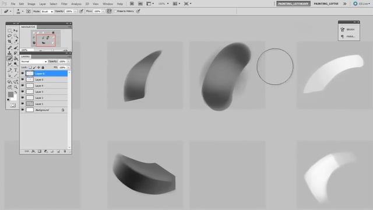Open the CS Live button

click(361, 4)
